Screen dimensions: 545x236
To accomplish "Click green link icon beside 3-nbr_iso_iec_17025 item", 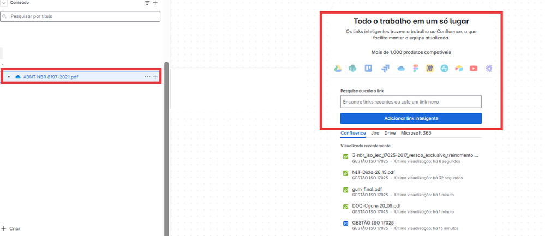I will tap(345, 156).
